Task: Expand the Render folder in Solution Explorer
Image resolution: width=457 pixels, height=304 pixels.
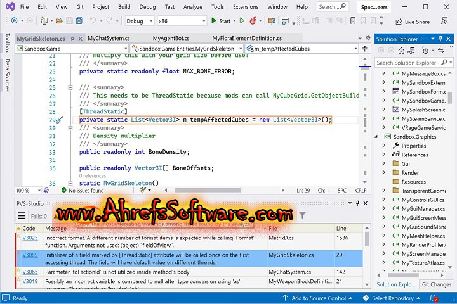Action: 383,172
